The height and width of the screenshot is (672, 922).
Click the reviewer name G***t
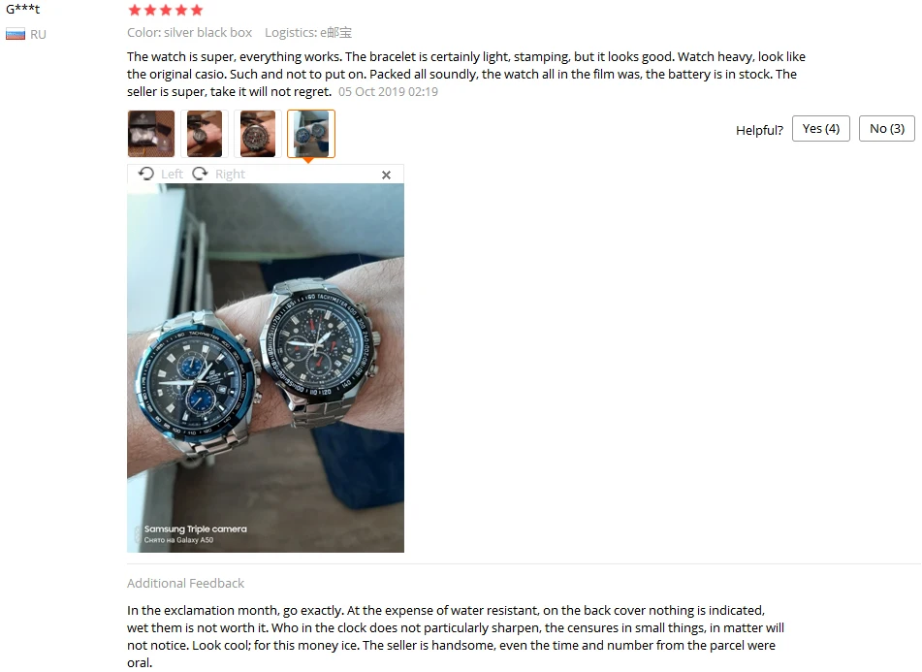point(23,9)
